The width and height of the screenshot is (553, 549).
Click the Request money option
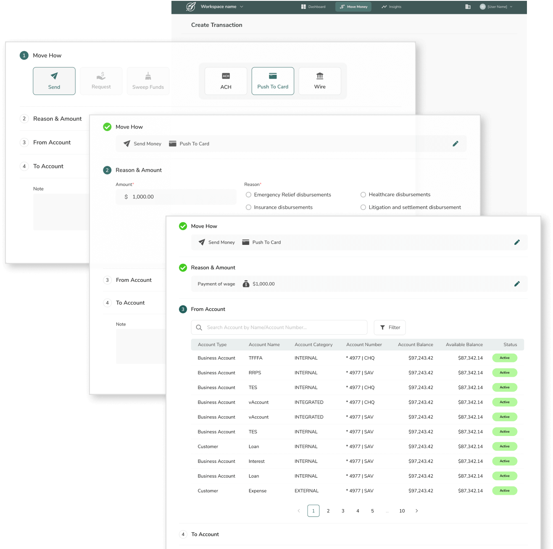pos(101,81)
